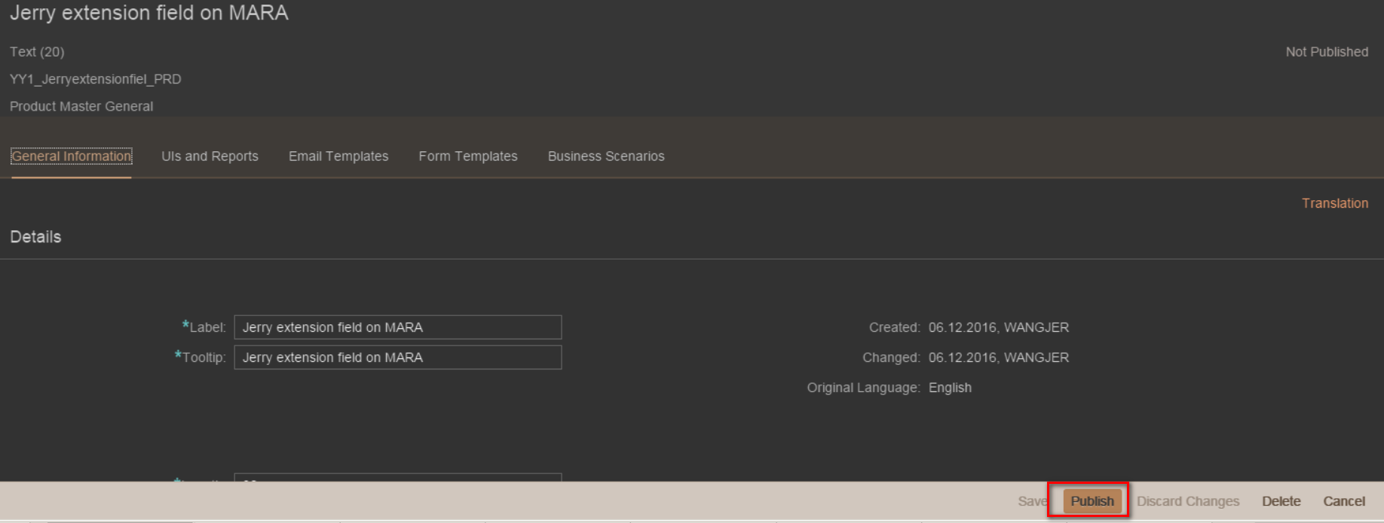Open the Translation link
1384x523 pixels.
[x=1335, y=203]
